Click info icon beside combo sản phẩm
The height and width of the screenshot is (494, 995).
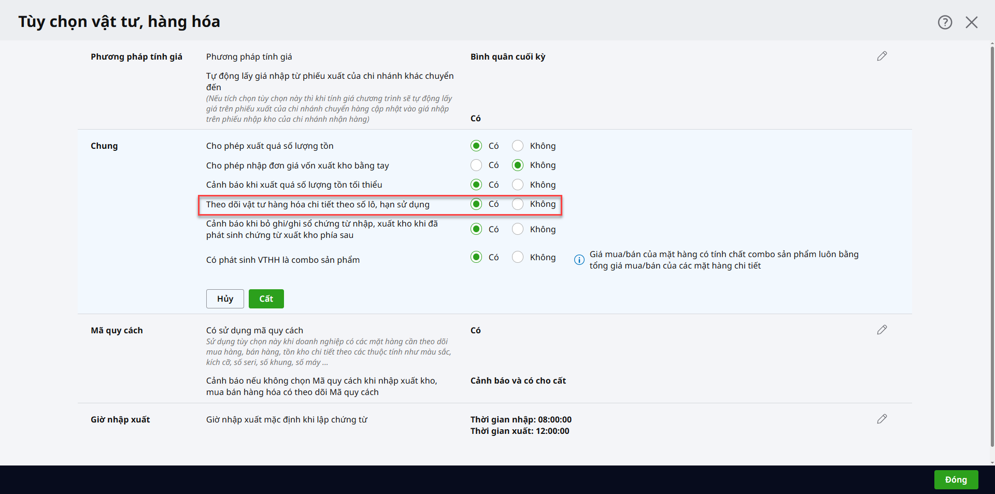click(579, 260)
